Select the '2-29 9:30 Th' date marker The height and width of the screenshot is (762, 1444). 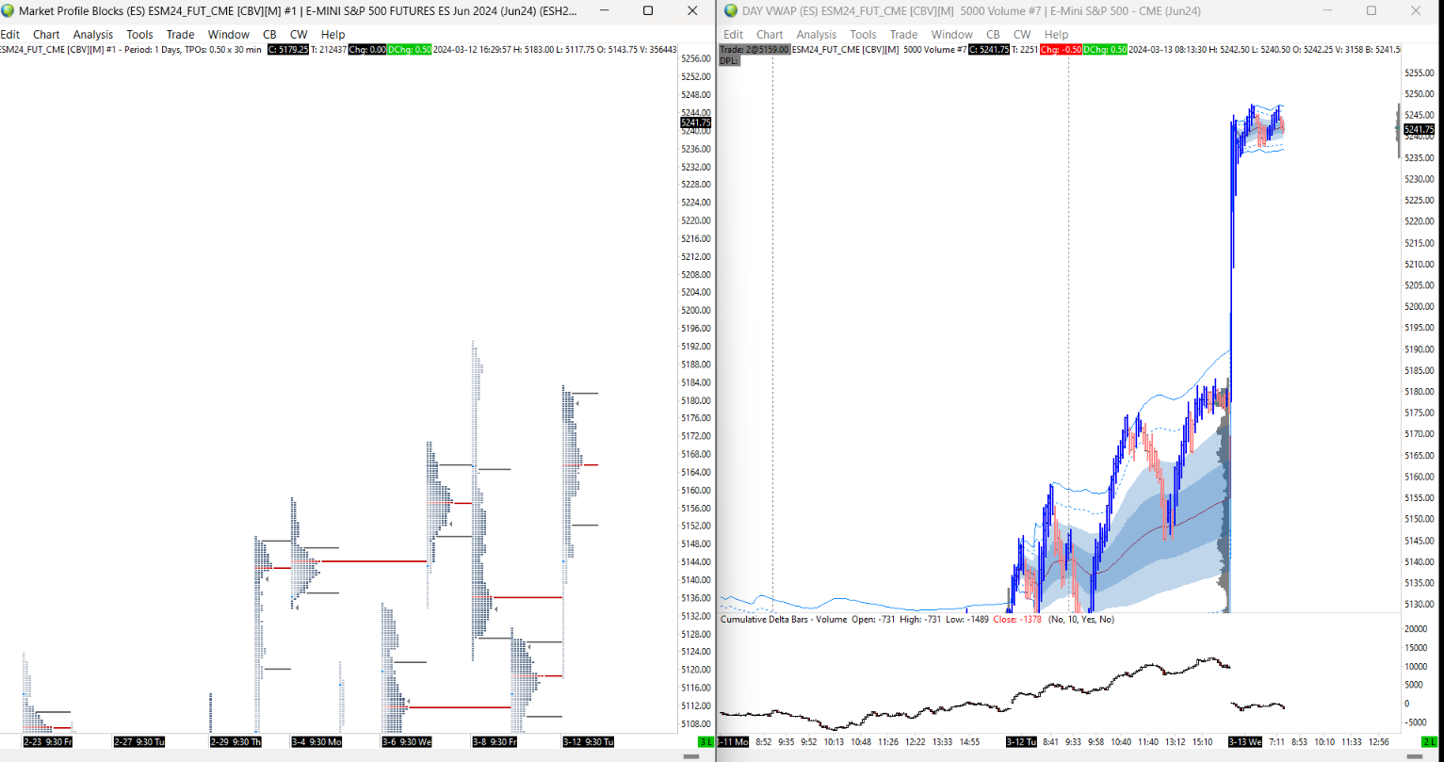[235, 742]
